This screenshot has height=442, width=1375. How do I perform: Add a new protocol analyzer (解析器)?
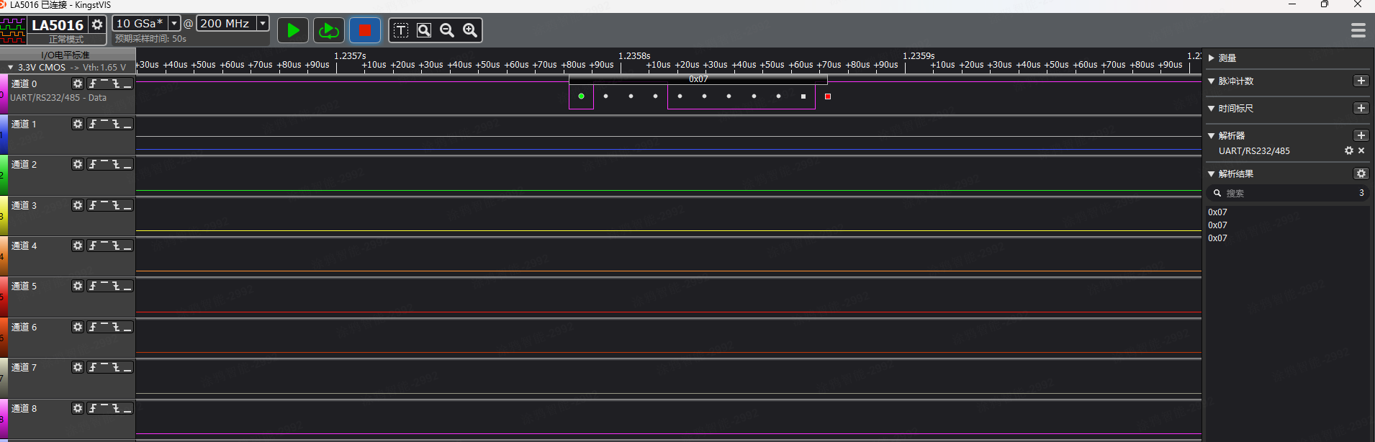(1361, 135)
